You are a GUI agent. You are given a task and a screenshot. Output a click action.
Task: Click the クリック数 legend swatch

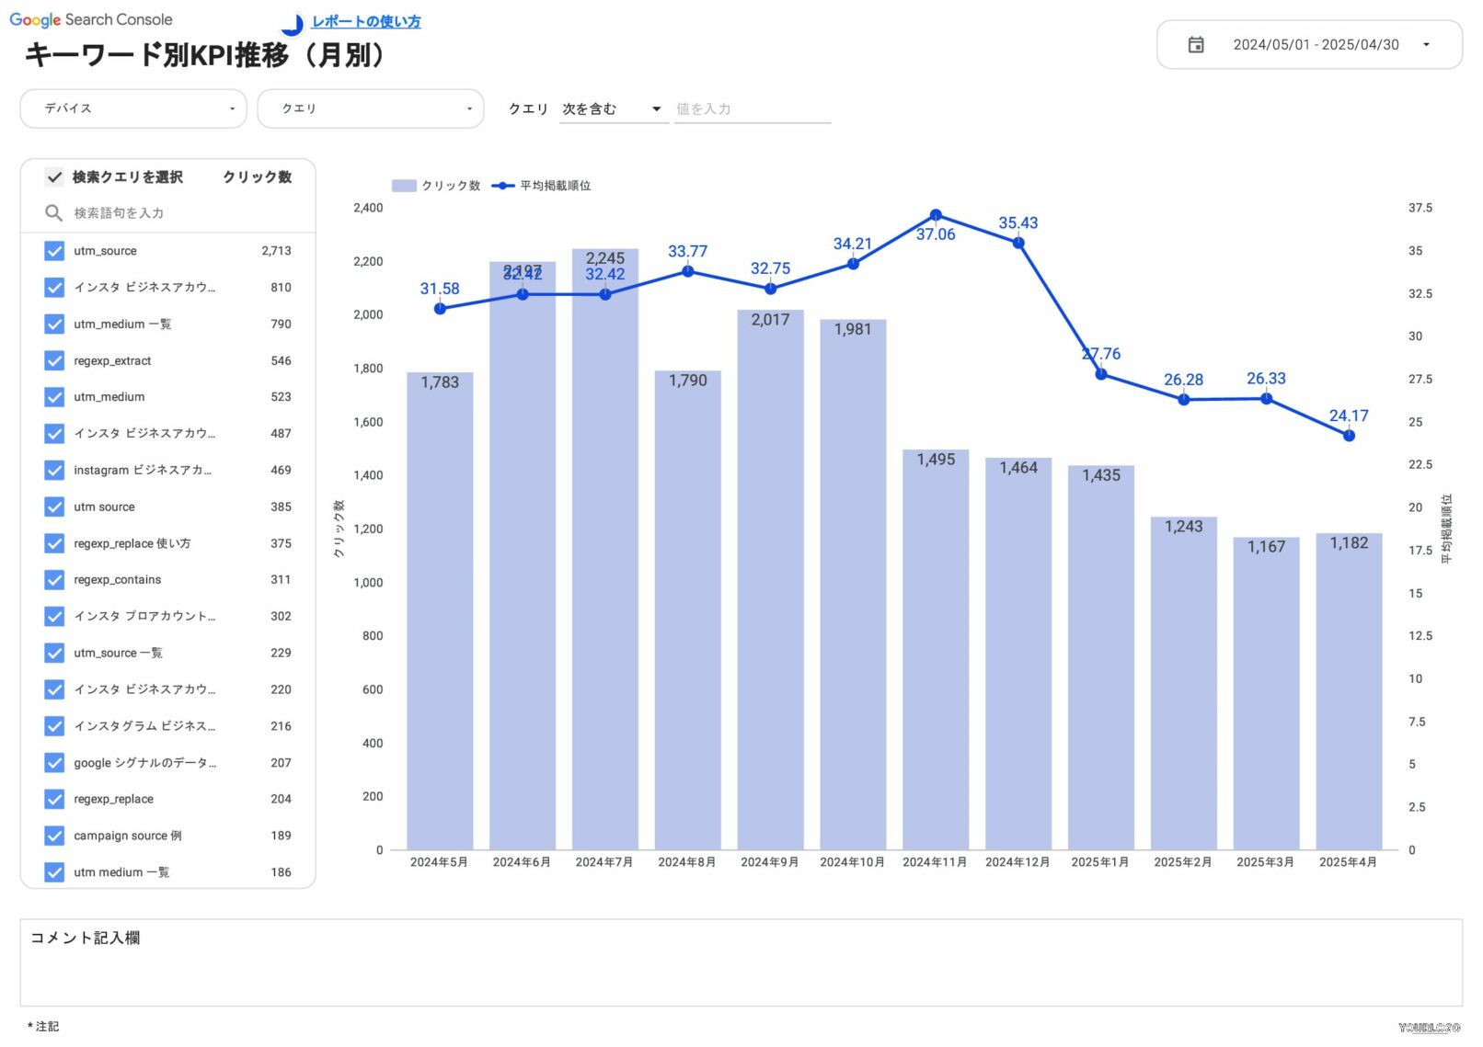[404, 186]
